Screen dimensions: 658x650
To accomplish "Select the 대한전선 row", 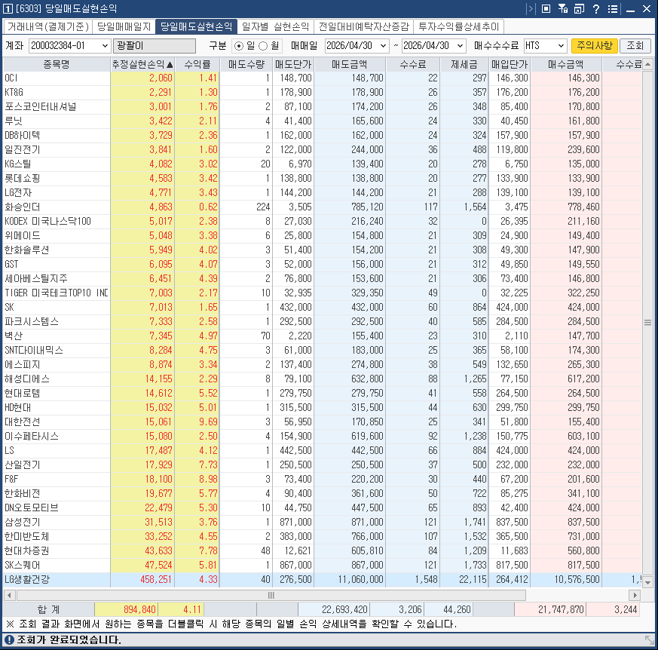I will [323, 422].
